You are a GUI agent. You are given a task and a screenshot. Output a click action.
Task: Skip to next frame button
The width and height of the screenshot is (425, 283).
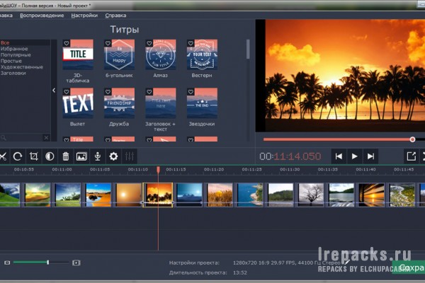pos(370,156)
